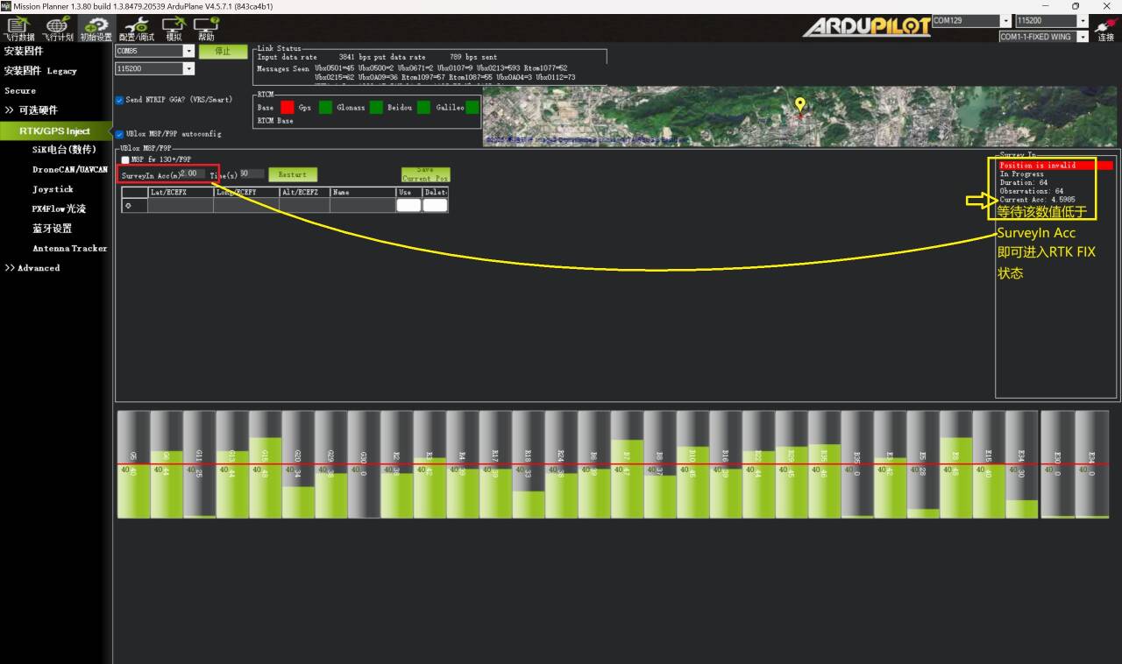This screenshot has height=664, width=1122.
Task: Open the 飞行数据 flight data view
Action: [x=18, y=28]
